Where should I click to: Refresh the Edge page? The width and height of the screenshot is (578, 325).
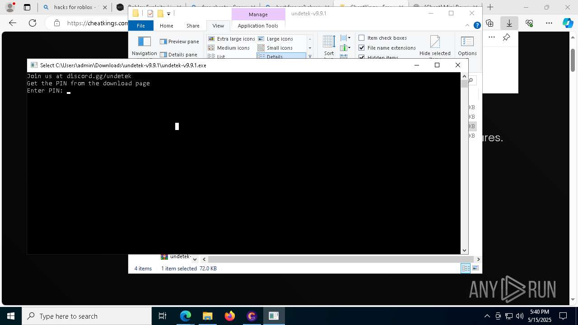[x=33, y=23]
